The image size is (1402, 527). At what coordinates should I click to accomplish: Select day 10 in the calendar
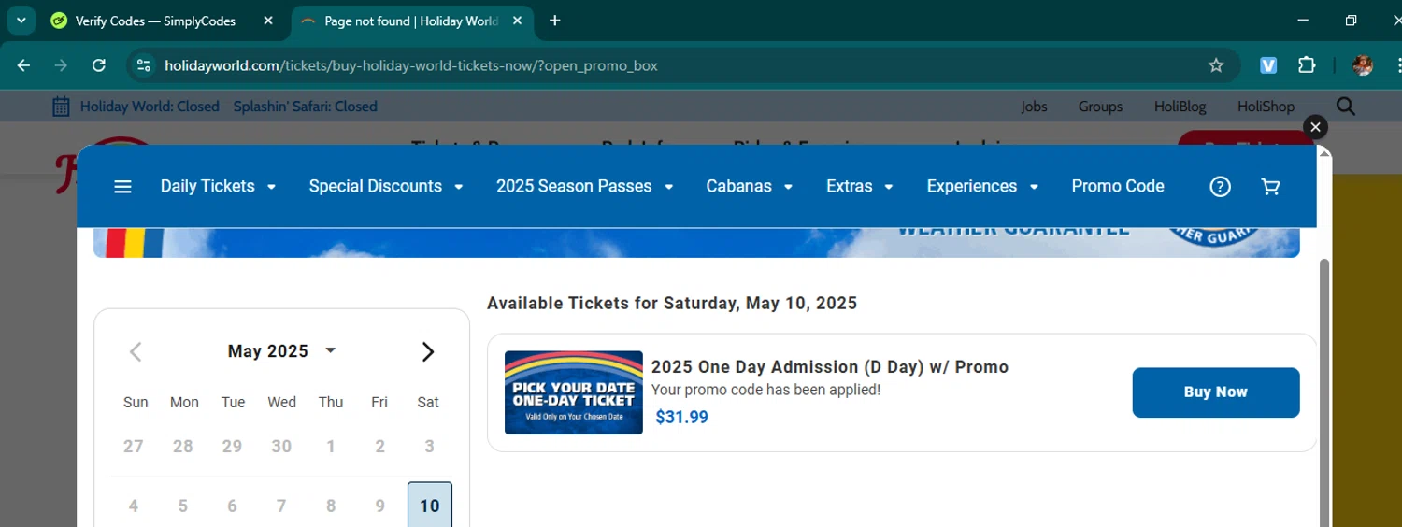[x=429, y=506]
